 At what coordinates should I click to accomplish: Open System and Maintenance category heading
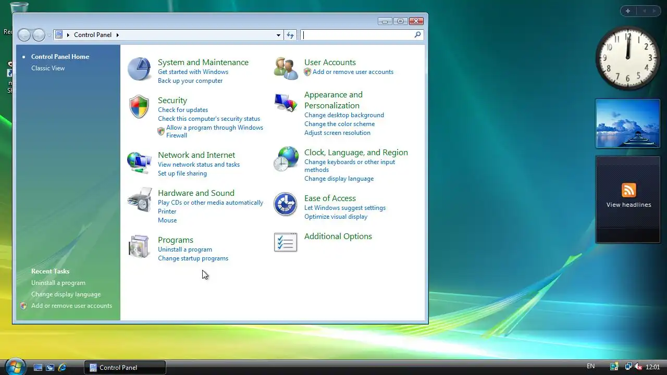[203, 62]
